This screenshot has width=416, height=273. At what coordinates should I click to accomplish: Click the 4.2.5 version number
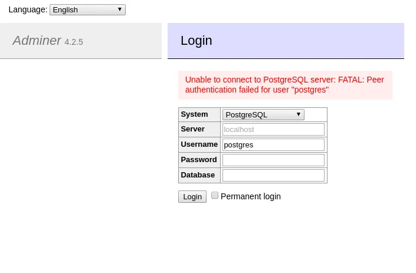(x=74, y=42)
